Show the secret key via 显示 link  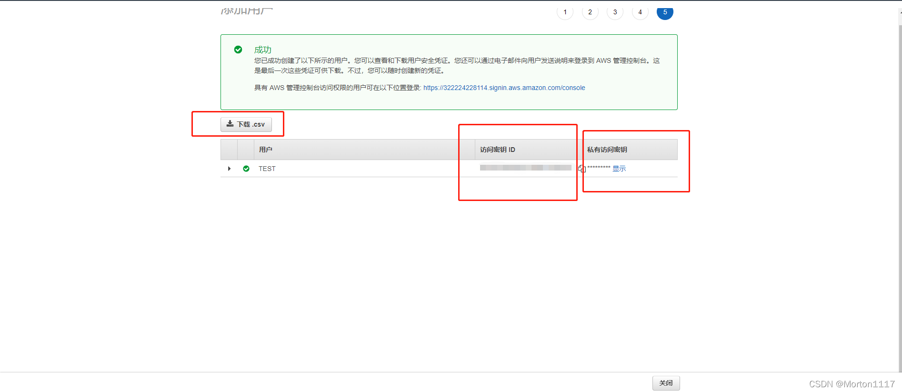point(619,169)
